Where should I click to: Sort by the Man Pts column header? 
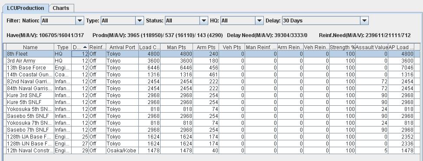tap(177, 47)
